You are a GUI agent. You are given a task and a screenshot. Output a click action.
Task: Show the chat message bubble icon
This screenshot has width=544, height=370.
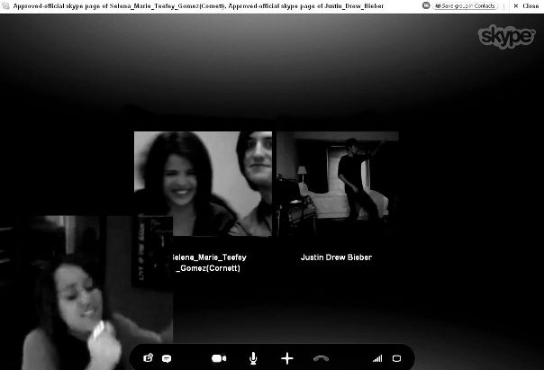[x=167, y=358]
